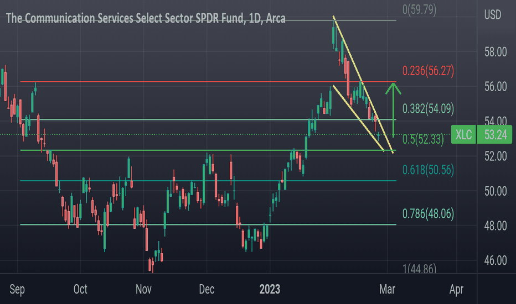Select the 0.618(50.56) Fibonacci level label
The image size is (516, 304).
pyautogui.click(x=428, y=170)
